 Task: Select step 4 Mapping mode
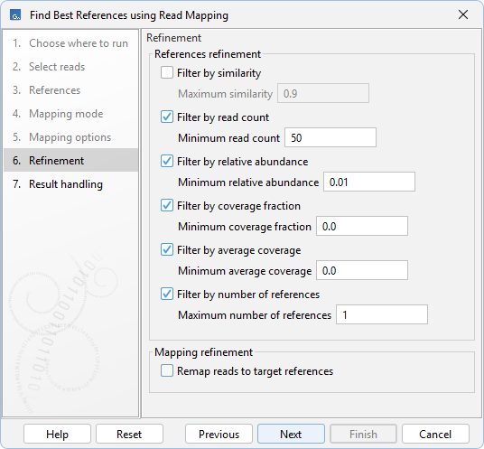tap(70, 114)
